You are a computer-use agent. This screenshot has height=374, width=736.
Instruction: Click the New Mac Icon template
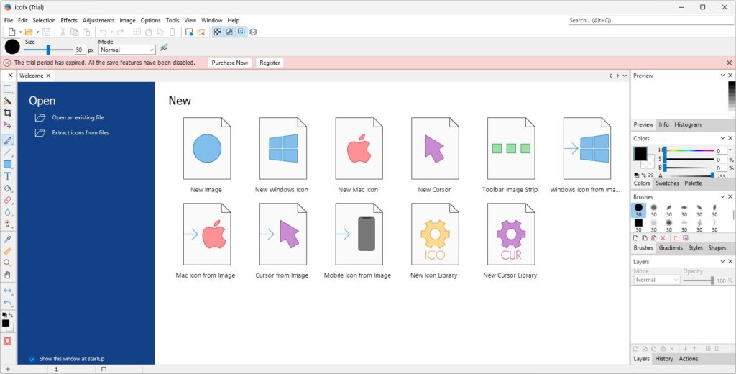point(358,155)
